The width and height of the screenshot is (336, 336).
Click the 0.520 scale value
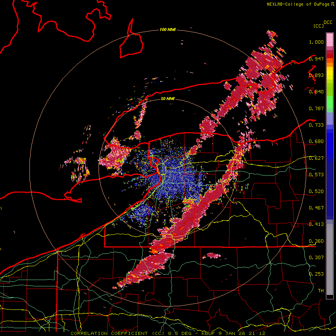click(x=316, y=192)
